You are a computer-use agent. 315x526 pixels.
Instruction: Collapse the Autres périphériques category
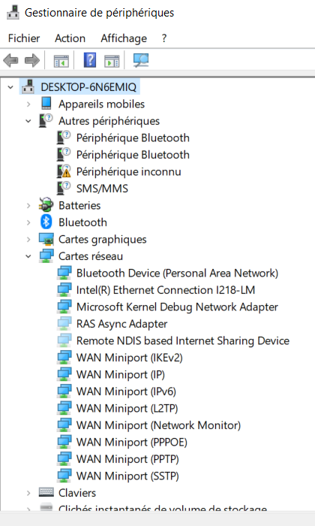tap(28, 121)
